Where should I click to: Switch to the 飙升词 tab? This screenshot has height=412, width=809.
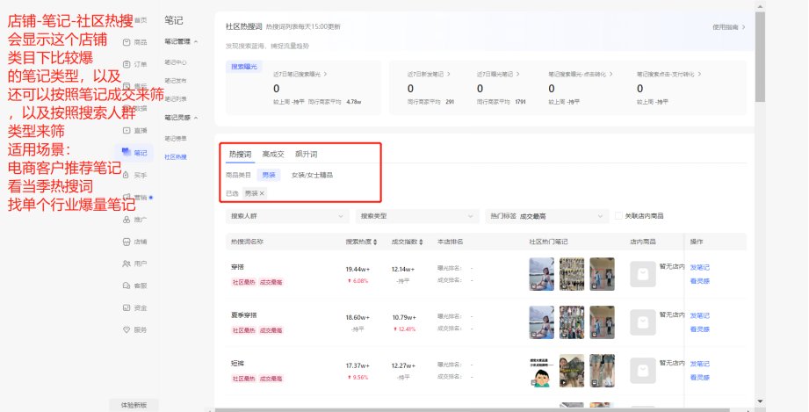pos(306,155)
